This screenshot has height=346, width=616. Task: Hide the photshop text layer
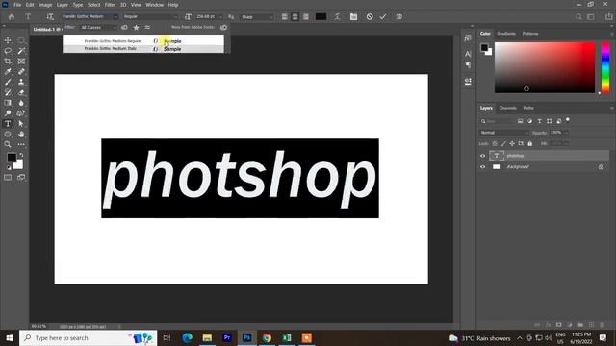pos(483,156)
